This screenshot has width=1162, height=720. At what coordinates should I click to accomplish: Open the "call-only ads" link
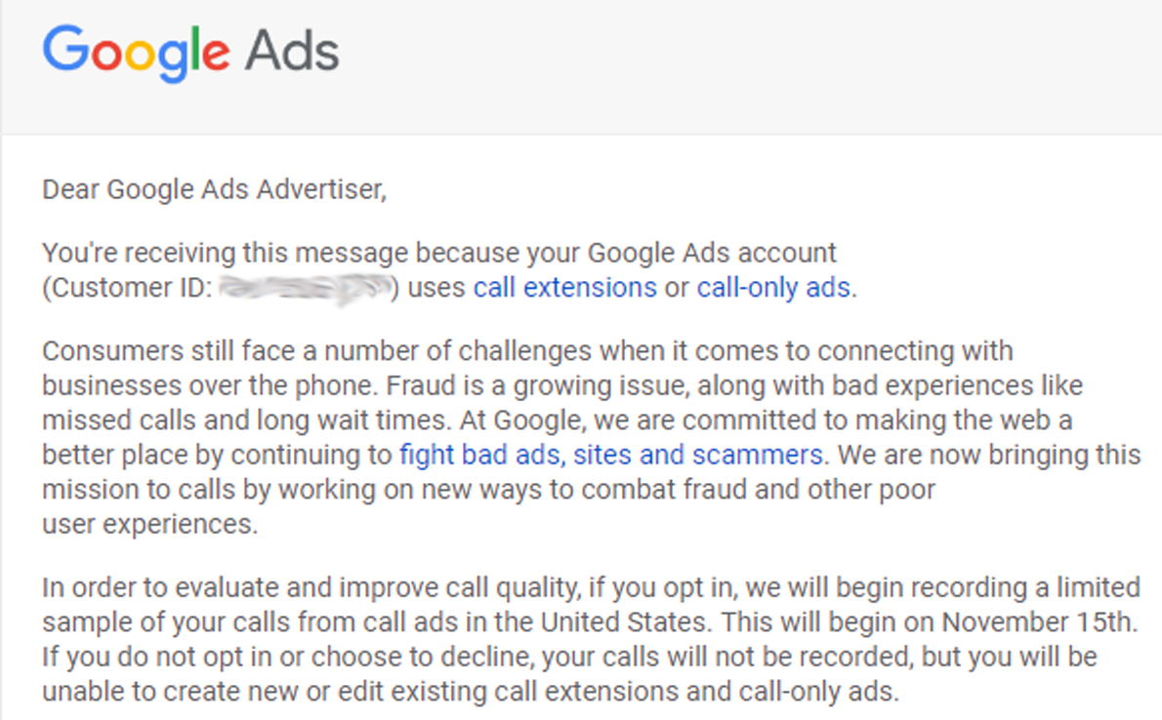(773, 288)
